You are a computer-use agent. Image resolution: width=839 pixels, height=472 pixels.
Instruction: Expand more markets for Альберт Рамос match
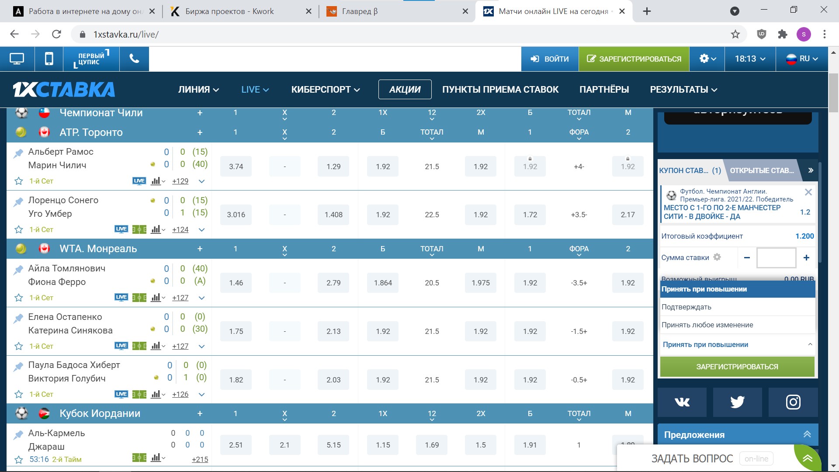click(201, 181)
